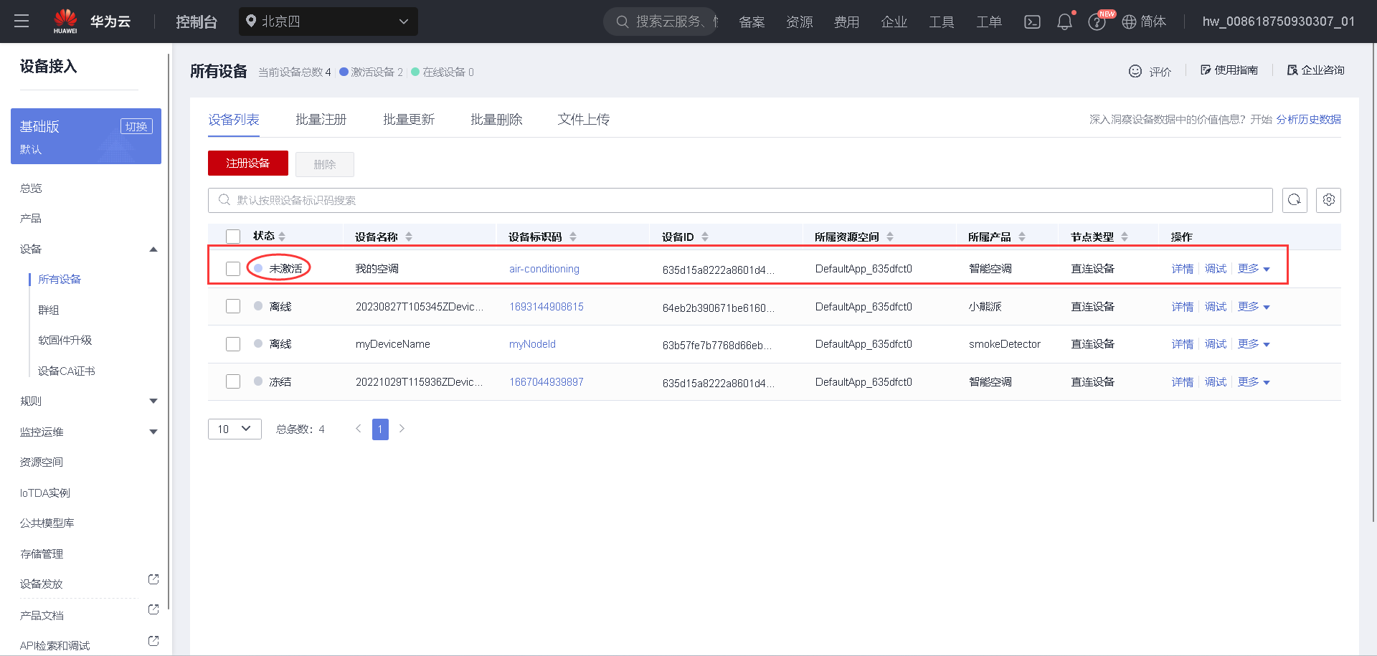Click the 评价 smiley feedback icon
This screenshot has height=656, width=1377.
[x=1135, y=71]
